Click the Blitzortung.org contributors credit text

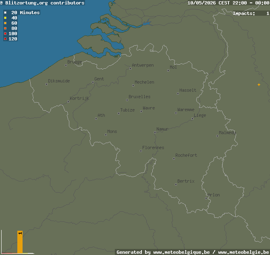[42, 3]
